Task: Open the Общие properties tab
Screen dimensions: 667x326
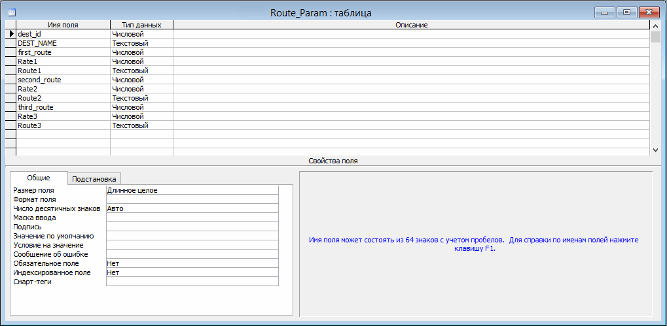Action: click(x=39, y=178)
